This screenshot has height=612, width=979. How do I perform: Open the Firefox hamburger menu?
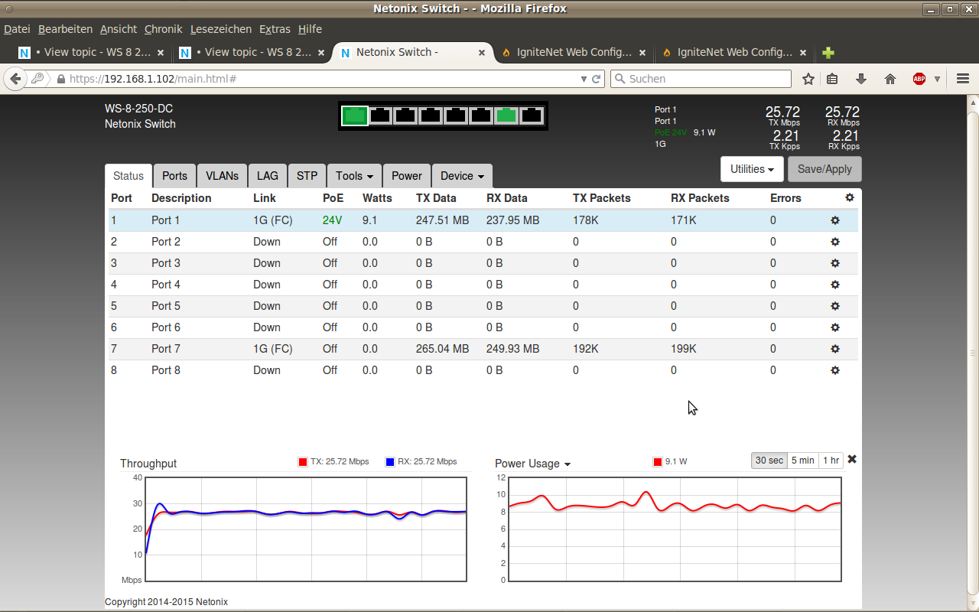(963, 79)
